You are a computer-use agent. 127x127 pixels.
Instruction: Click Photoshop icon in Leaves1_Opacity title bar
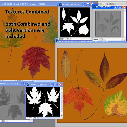tap(60, 4)
